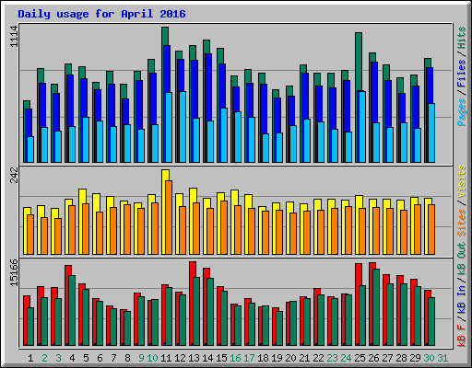Click day 11 on the date axis
472x368 pixels.
click(x=166, y=358)
